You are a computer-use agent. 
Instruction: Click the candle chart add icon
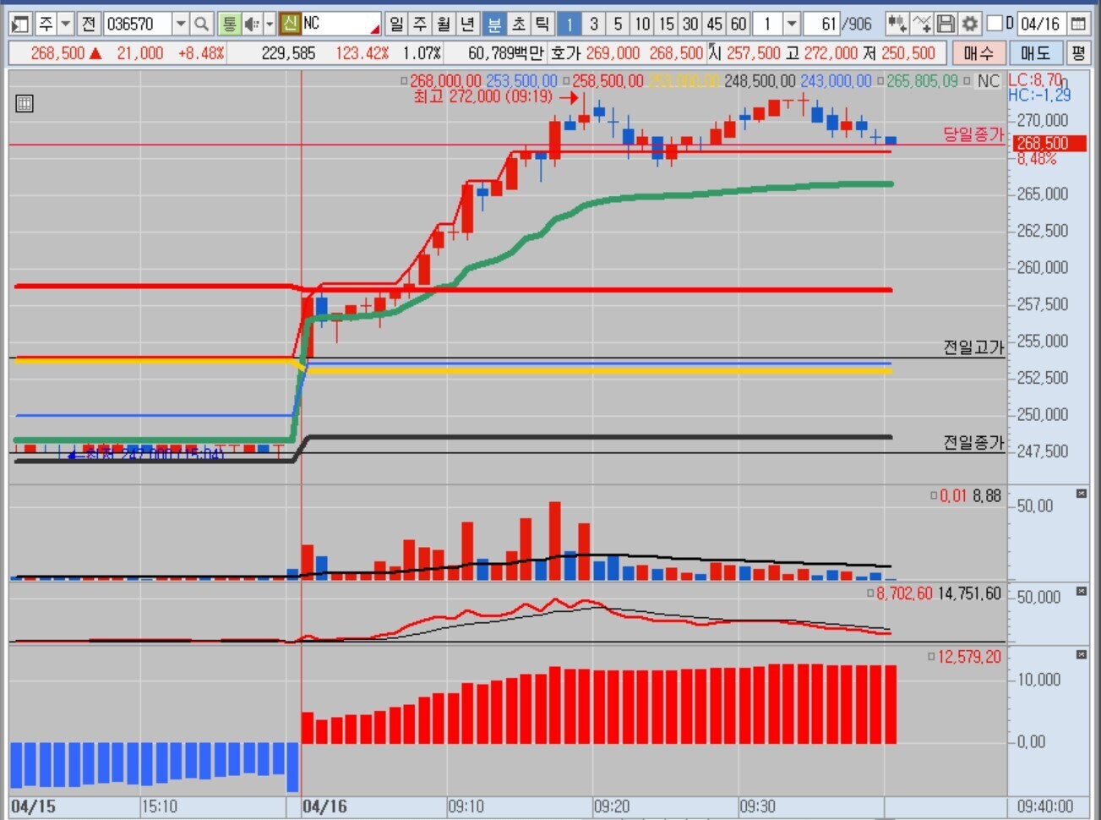(897, 24)
